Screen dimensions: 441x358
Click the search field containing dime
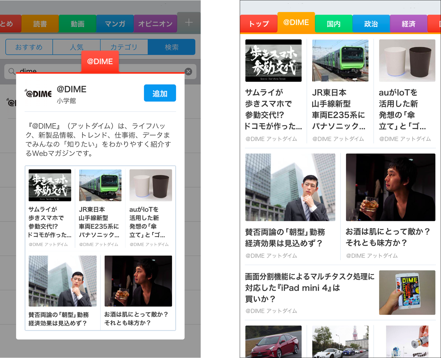coord(100,71)
